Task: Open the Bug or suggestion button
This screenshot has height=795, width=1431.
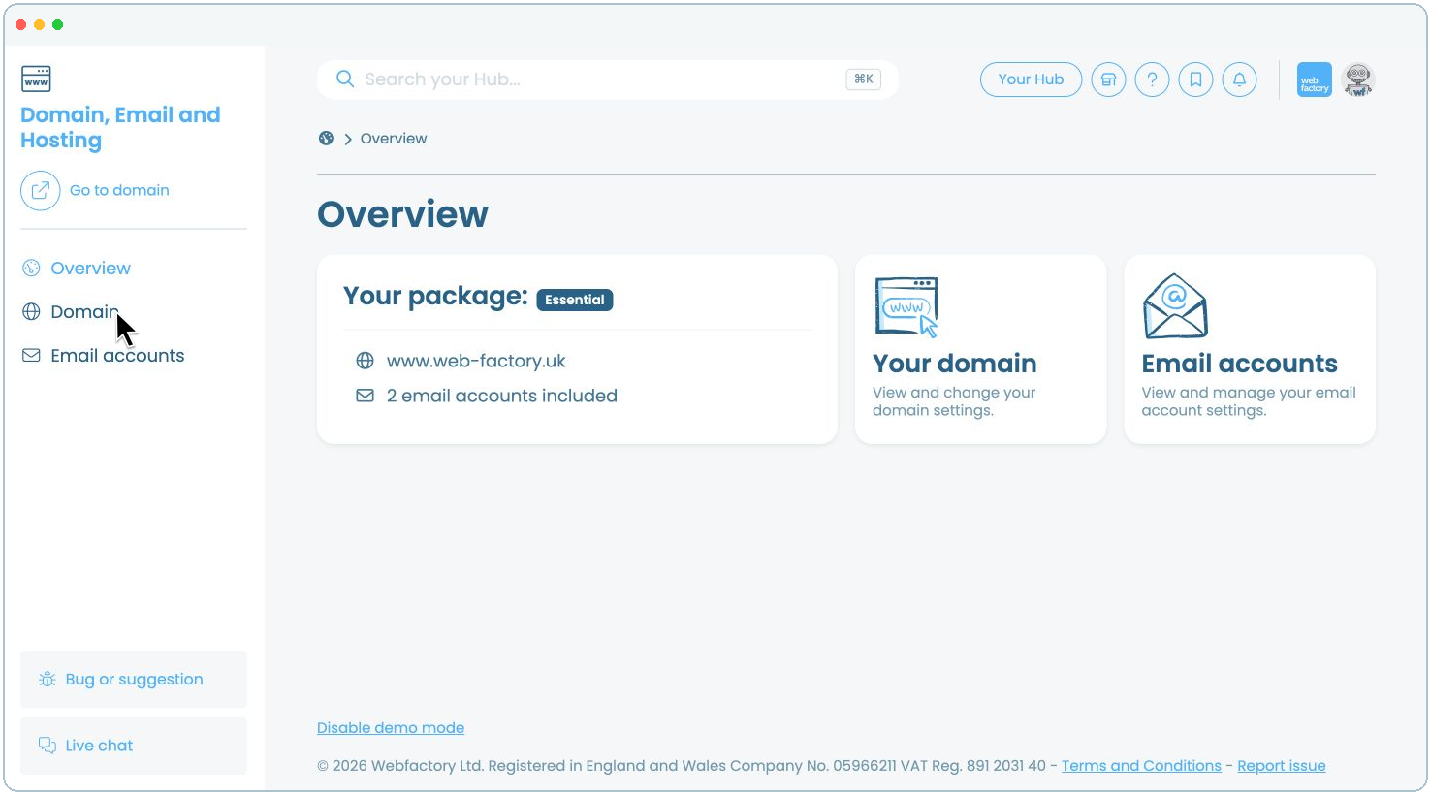Action: click(x=134, y=679)
